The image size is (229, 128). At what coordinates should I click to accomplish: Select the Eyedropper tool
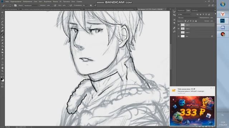pyautogui.click(x=3, y=28)
